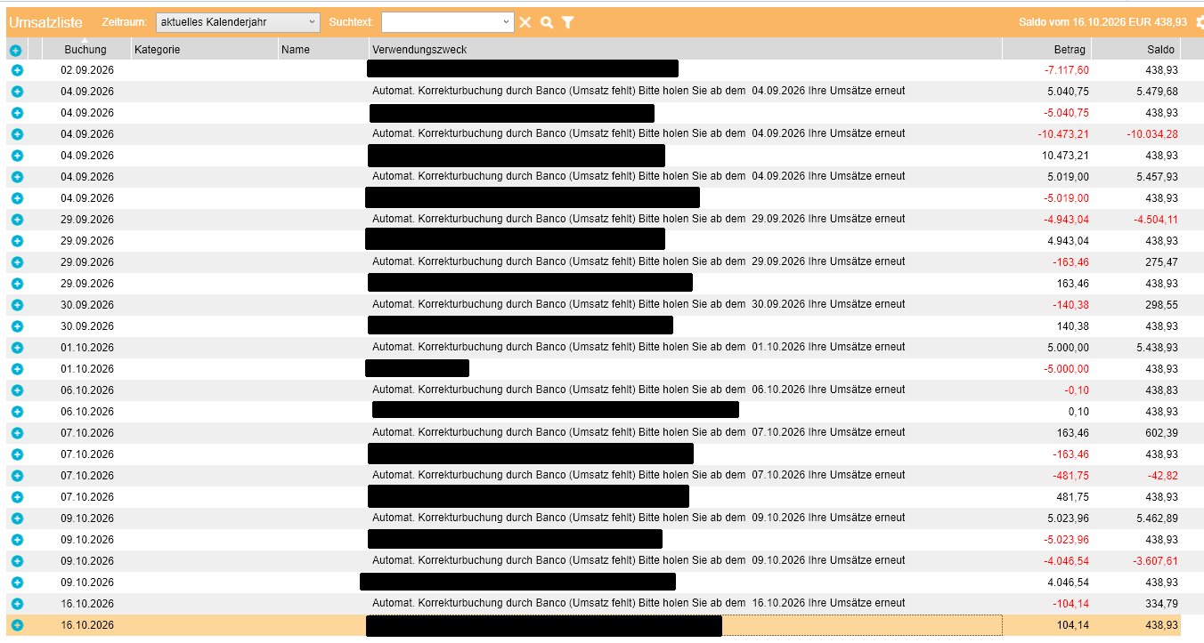Viewport: 1204px width, 643px height.
Task: Click the date 02.09.2026 in Buchung column
Action: [x=87, y=70]
